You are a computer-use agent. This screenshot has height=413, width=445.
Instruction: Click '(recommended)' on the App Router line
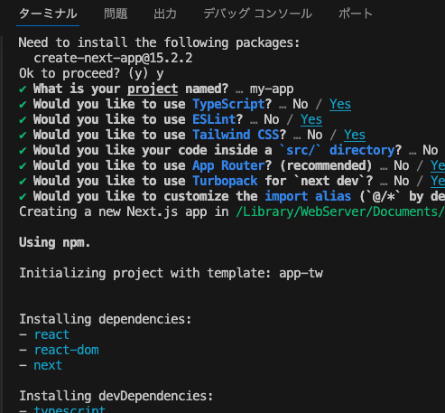(x=326, y=165)
